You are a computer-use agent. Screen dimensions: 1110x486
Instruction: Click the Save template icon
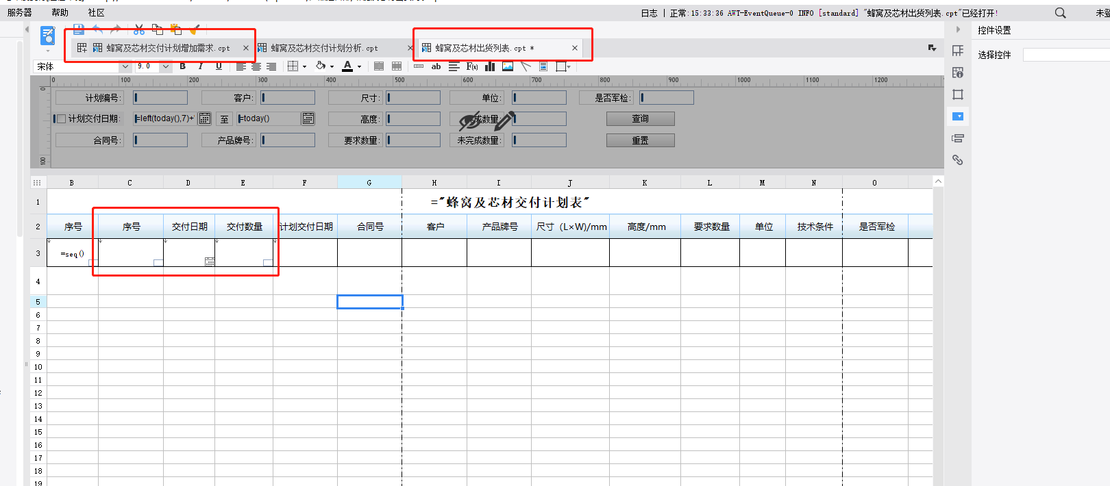point(79,29)
